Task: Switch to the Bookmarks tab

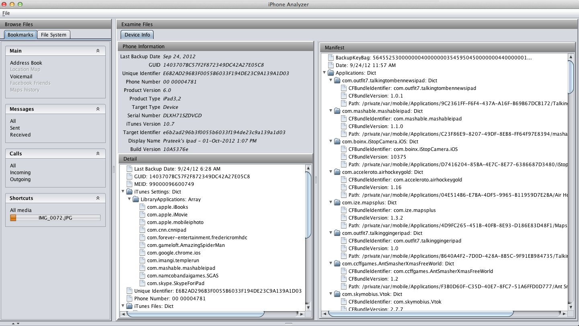Action: pos(21,35)
